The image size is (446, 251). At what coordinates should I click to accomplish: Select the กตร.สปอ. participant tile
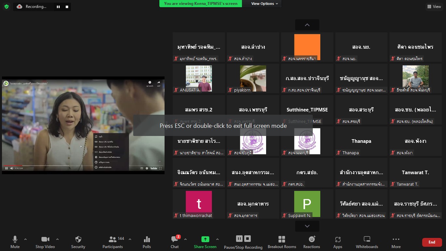click(x=307, y=173)
